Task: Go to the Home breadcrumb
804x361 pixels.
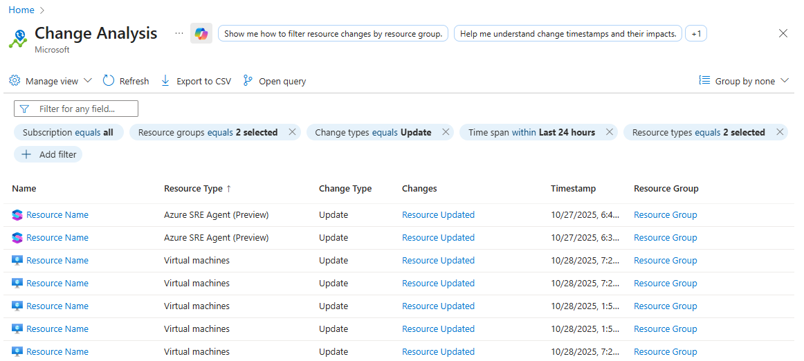Action: 21,10
